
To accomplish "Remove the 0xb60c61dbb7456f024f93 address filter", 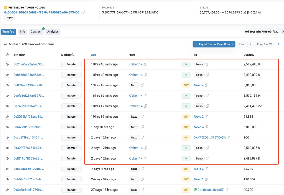I will click(x=282, y=32).
